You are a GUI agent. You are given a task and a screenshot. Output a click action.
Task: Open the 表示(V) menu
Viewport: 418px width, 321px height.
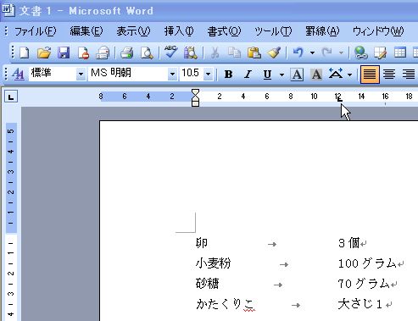(x=133, y=31)
